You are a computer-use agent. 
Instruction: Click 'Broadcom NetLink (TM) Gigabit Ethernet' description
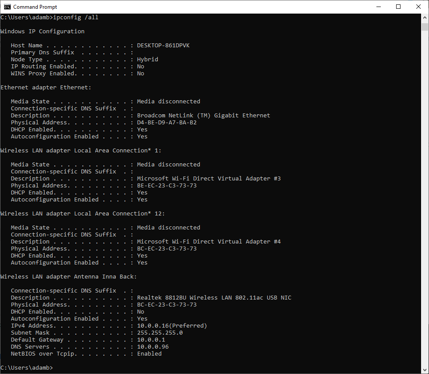tap(204, 115)
